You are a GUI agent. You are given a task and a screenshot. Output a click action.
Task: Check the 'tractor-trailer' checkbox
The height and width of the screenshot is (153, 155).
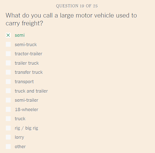click(8, 54)
